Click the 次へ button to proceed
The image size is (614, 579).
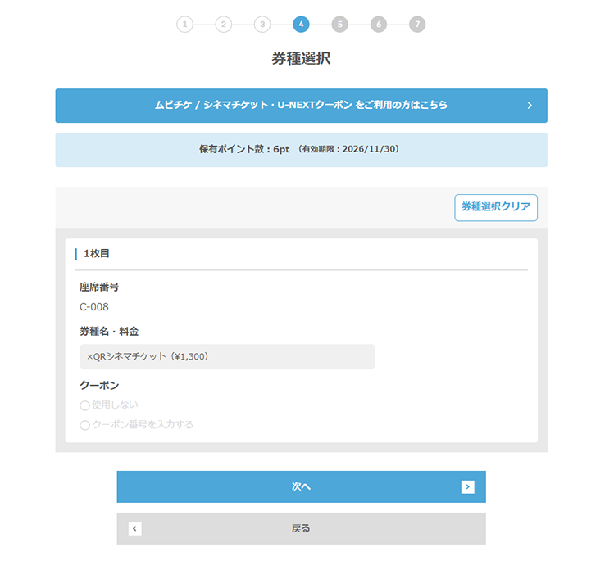(301, 486)
